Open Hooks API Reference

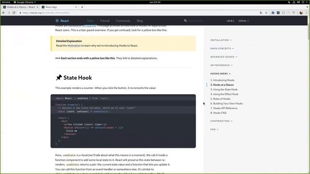pos(224,108)
